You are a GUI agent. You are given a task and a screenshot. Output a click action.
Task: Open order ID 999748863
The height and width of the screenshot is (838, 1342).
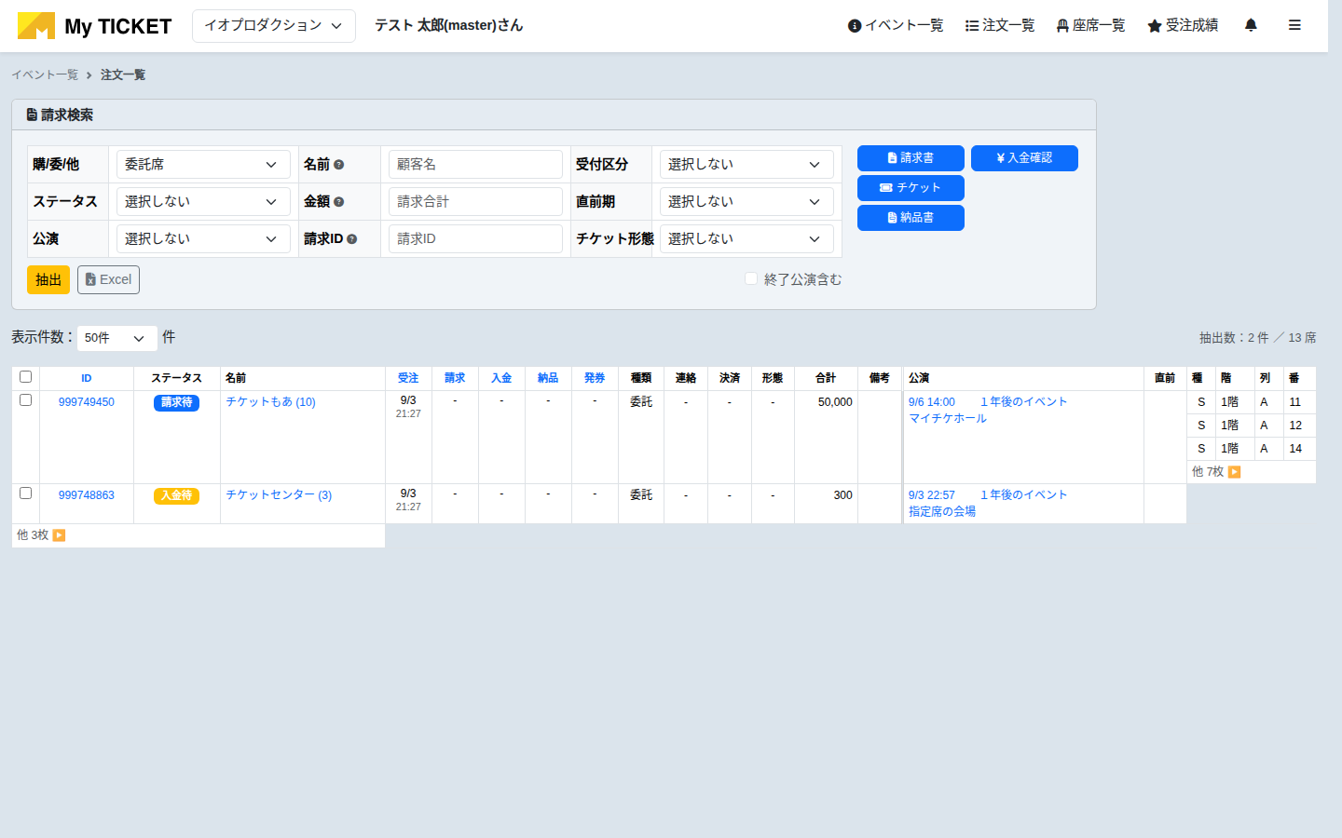coord(87,495)
